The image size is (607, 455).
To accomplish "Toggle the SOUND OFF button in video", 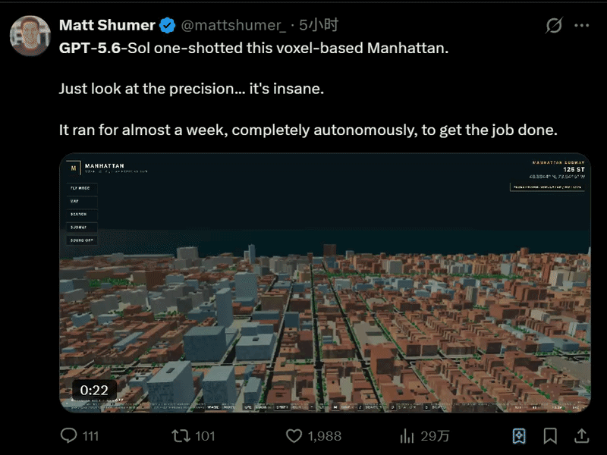I will pos(82,240).
